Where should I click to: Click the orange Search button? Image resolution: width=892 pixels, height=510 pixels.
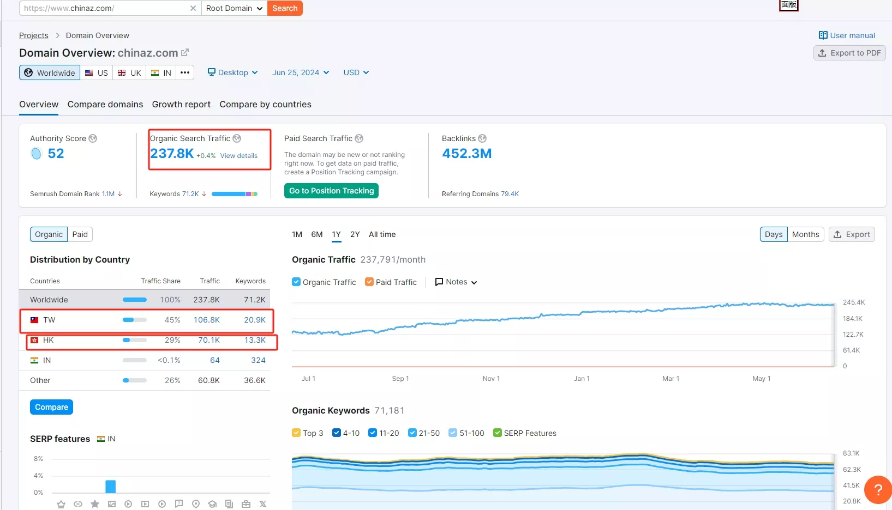click(x=285, y=8)
